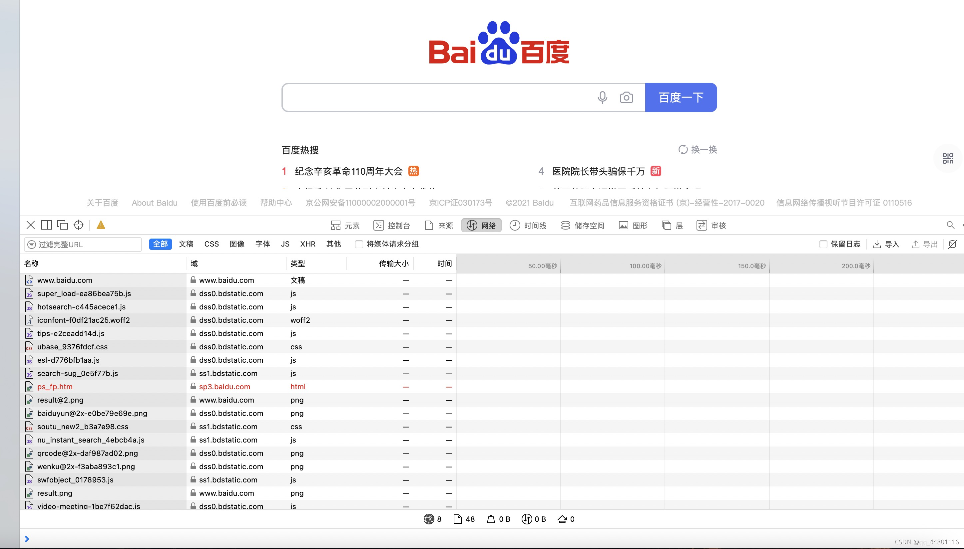The image size is (964, 549).
Task: Click the 导入 import button
Action: 886,244
